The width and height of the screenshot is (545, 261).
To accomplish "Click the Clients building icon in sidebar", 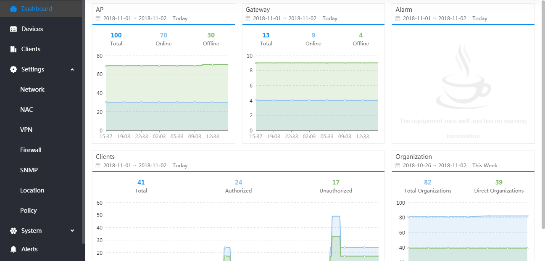I will coord(13,49).
